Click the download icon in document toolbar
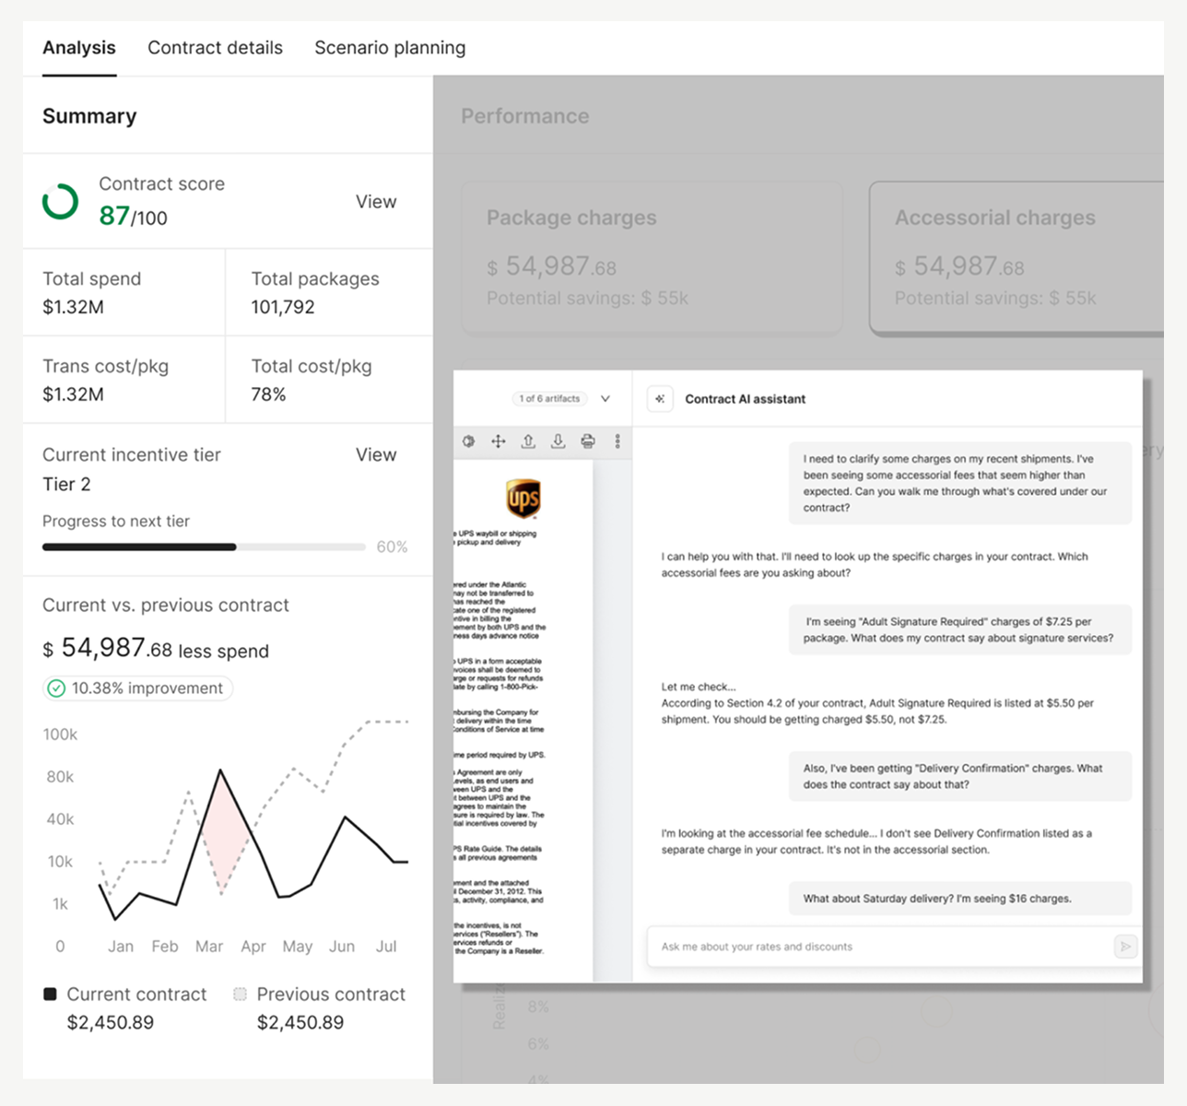This screenshot has height=1106, width=1187. click(x=558, y=441)
